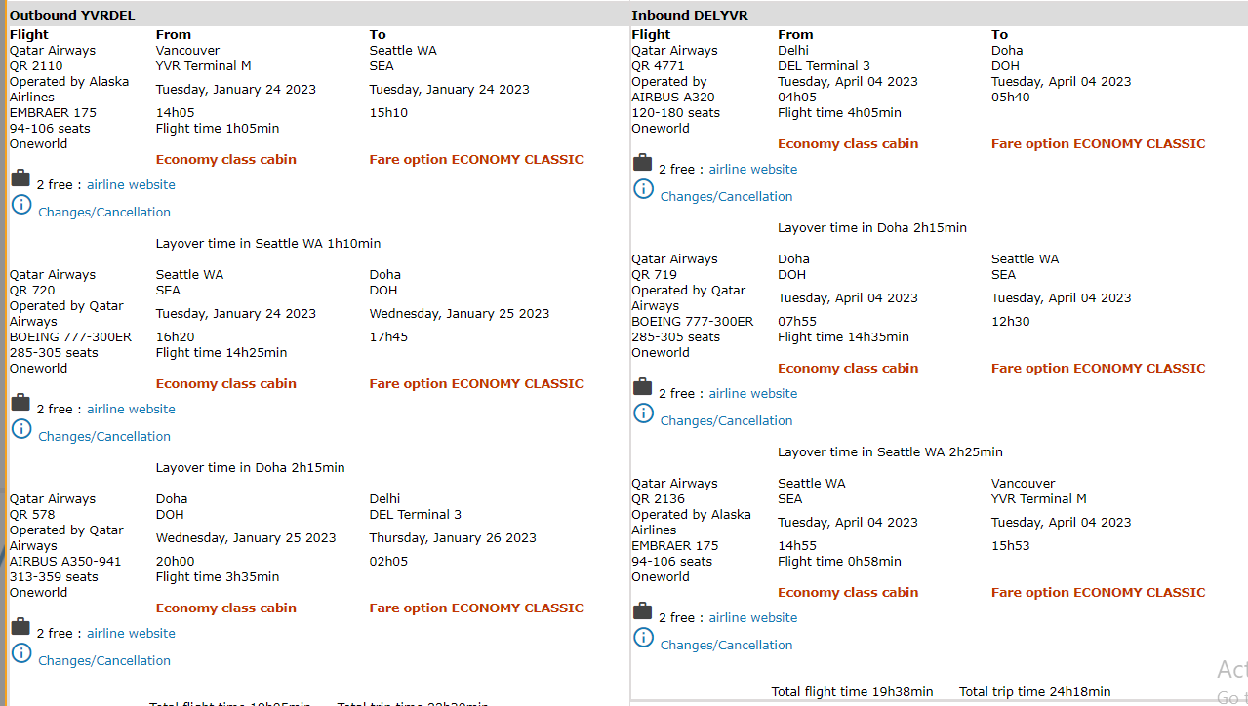Click the Outbound YVRDEL section header
This screenshot has height=706, width=1248.
tap(72, 15)
